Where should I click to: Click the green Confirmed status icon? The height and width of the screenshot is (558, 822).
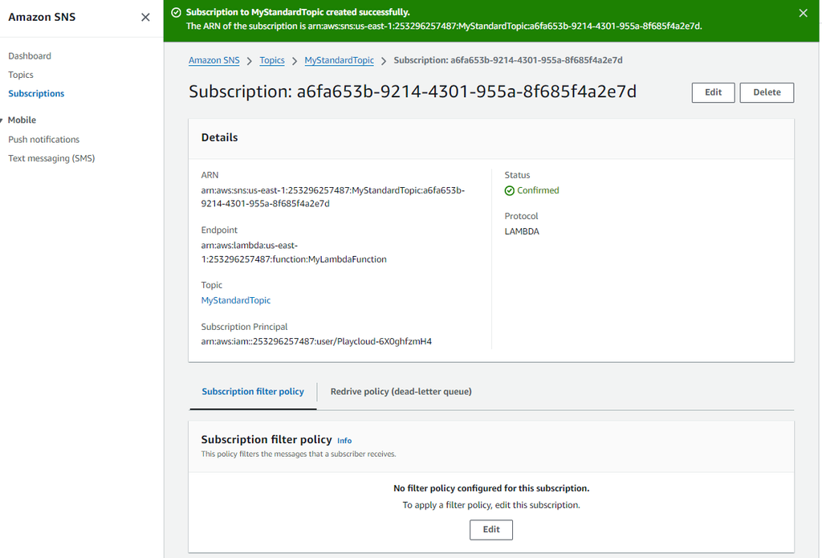point(510,191)
